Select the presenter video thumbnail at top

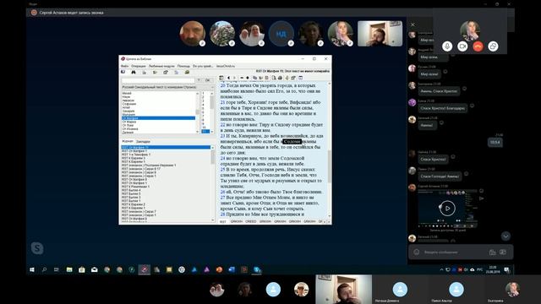pos(380,34)
